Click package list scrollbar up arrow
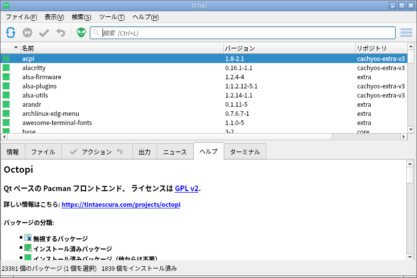The height and width of the screenshot is (278, 417). tap(411, 46)
